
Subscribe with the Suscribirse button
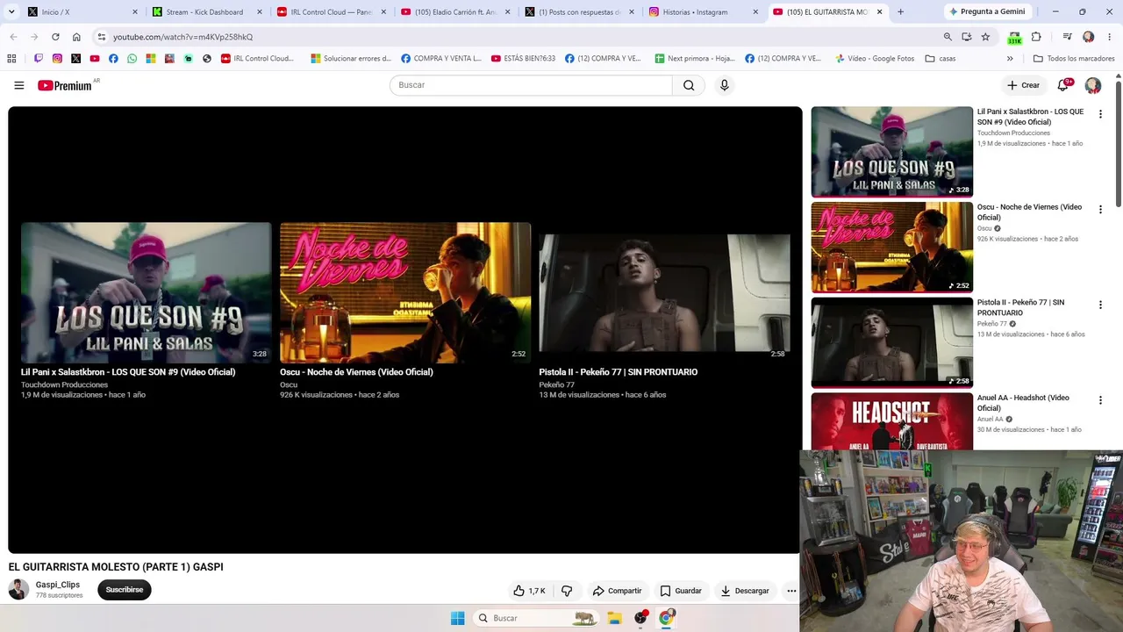click(125, 590)
